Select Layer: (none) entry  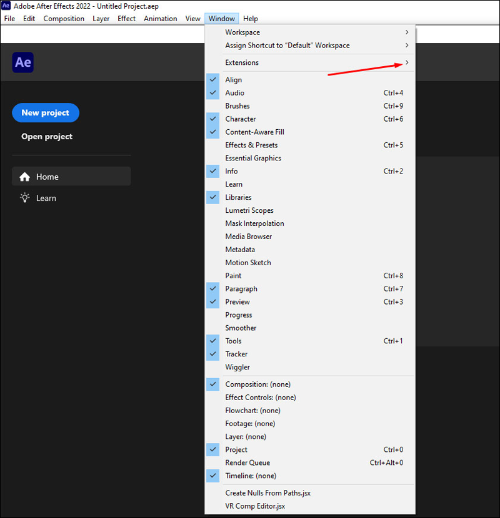(x=310, y=436)
